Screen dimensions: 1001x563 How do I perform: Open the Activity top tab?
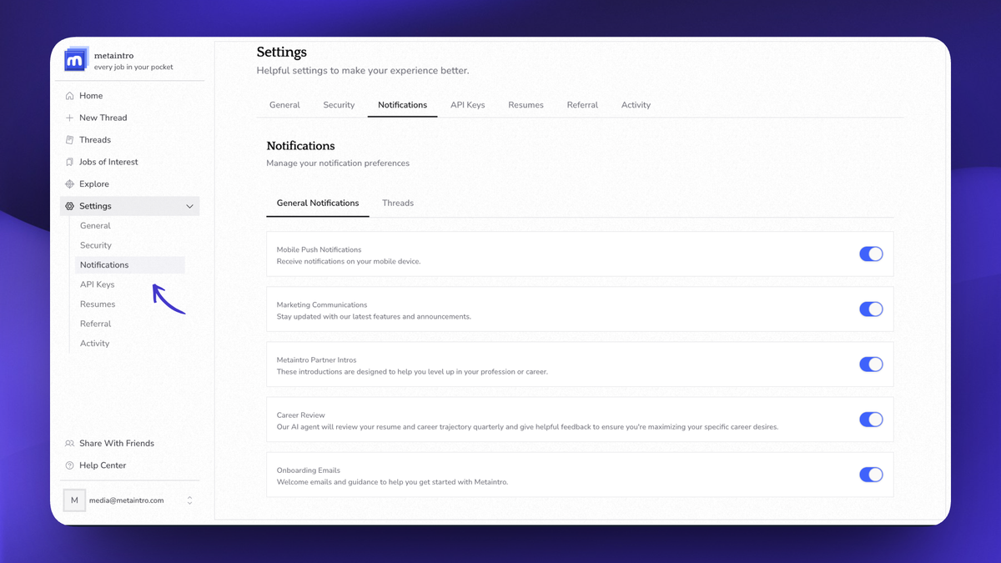click(x=636, y=105)
